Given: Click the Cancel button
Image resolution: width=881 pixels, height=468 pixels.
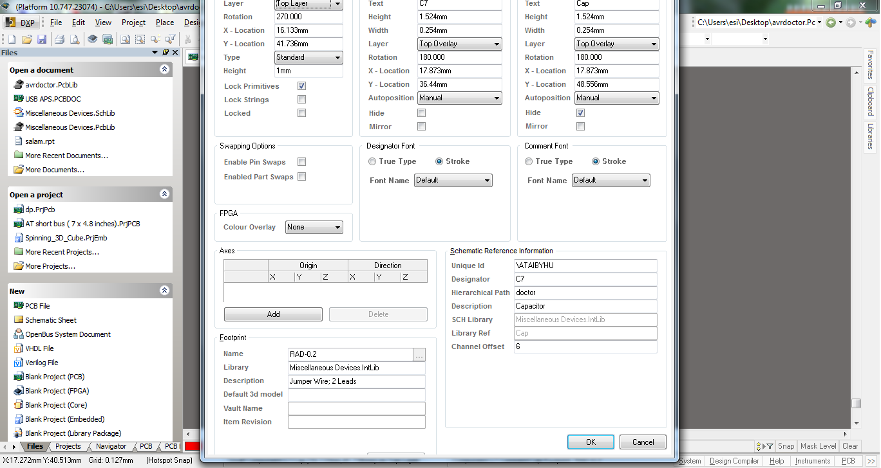Looking at the screenshot, I should (x=643, y=442).
